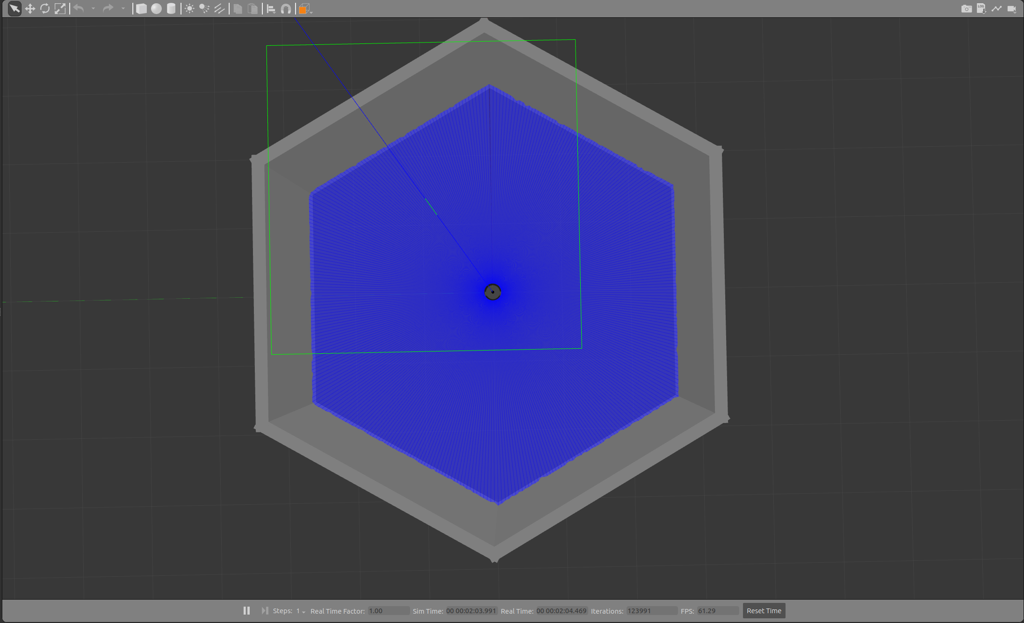The width and height of the screenshot is (1024, 623).
Task: Pause the running simulation
Action: (x=246, y=610)
